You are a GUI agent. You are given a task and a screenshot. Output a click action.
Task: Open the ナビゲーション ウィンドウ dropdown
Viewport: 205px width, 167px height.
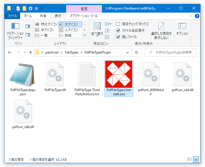(x=15, y=31)
